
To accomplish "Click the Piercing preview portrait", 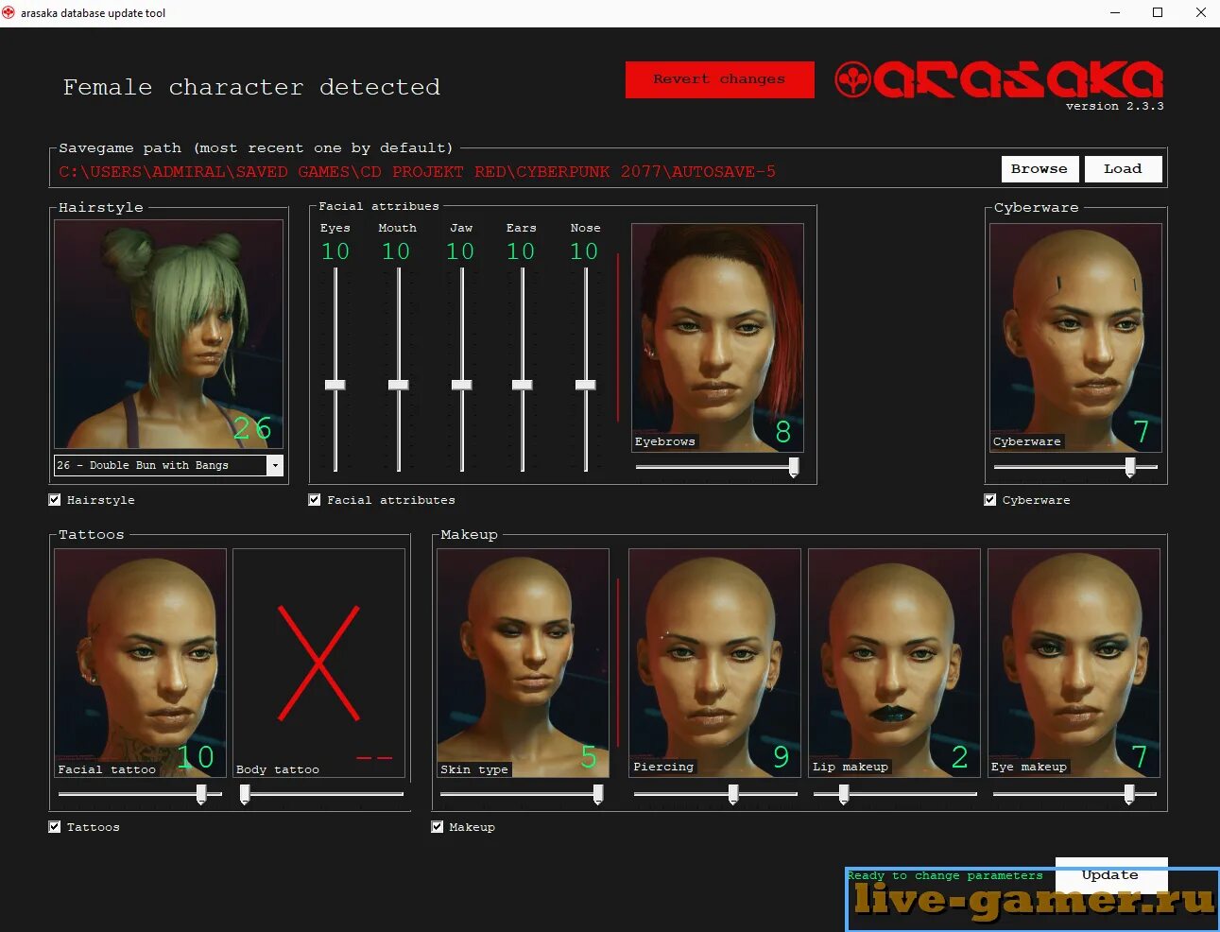I will pos(714,663).
